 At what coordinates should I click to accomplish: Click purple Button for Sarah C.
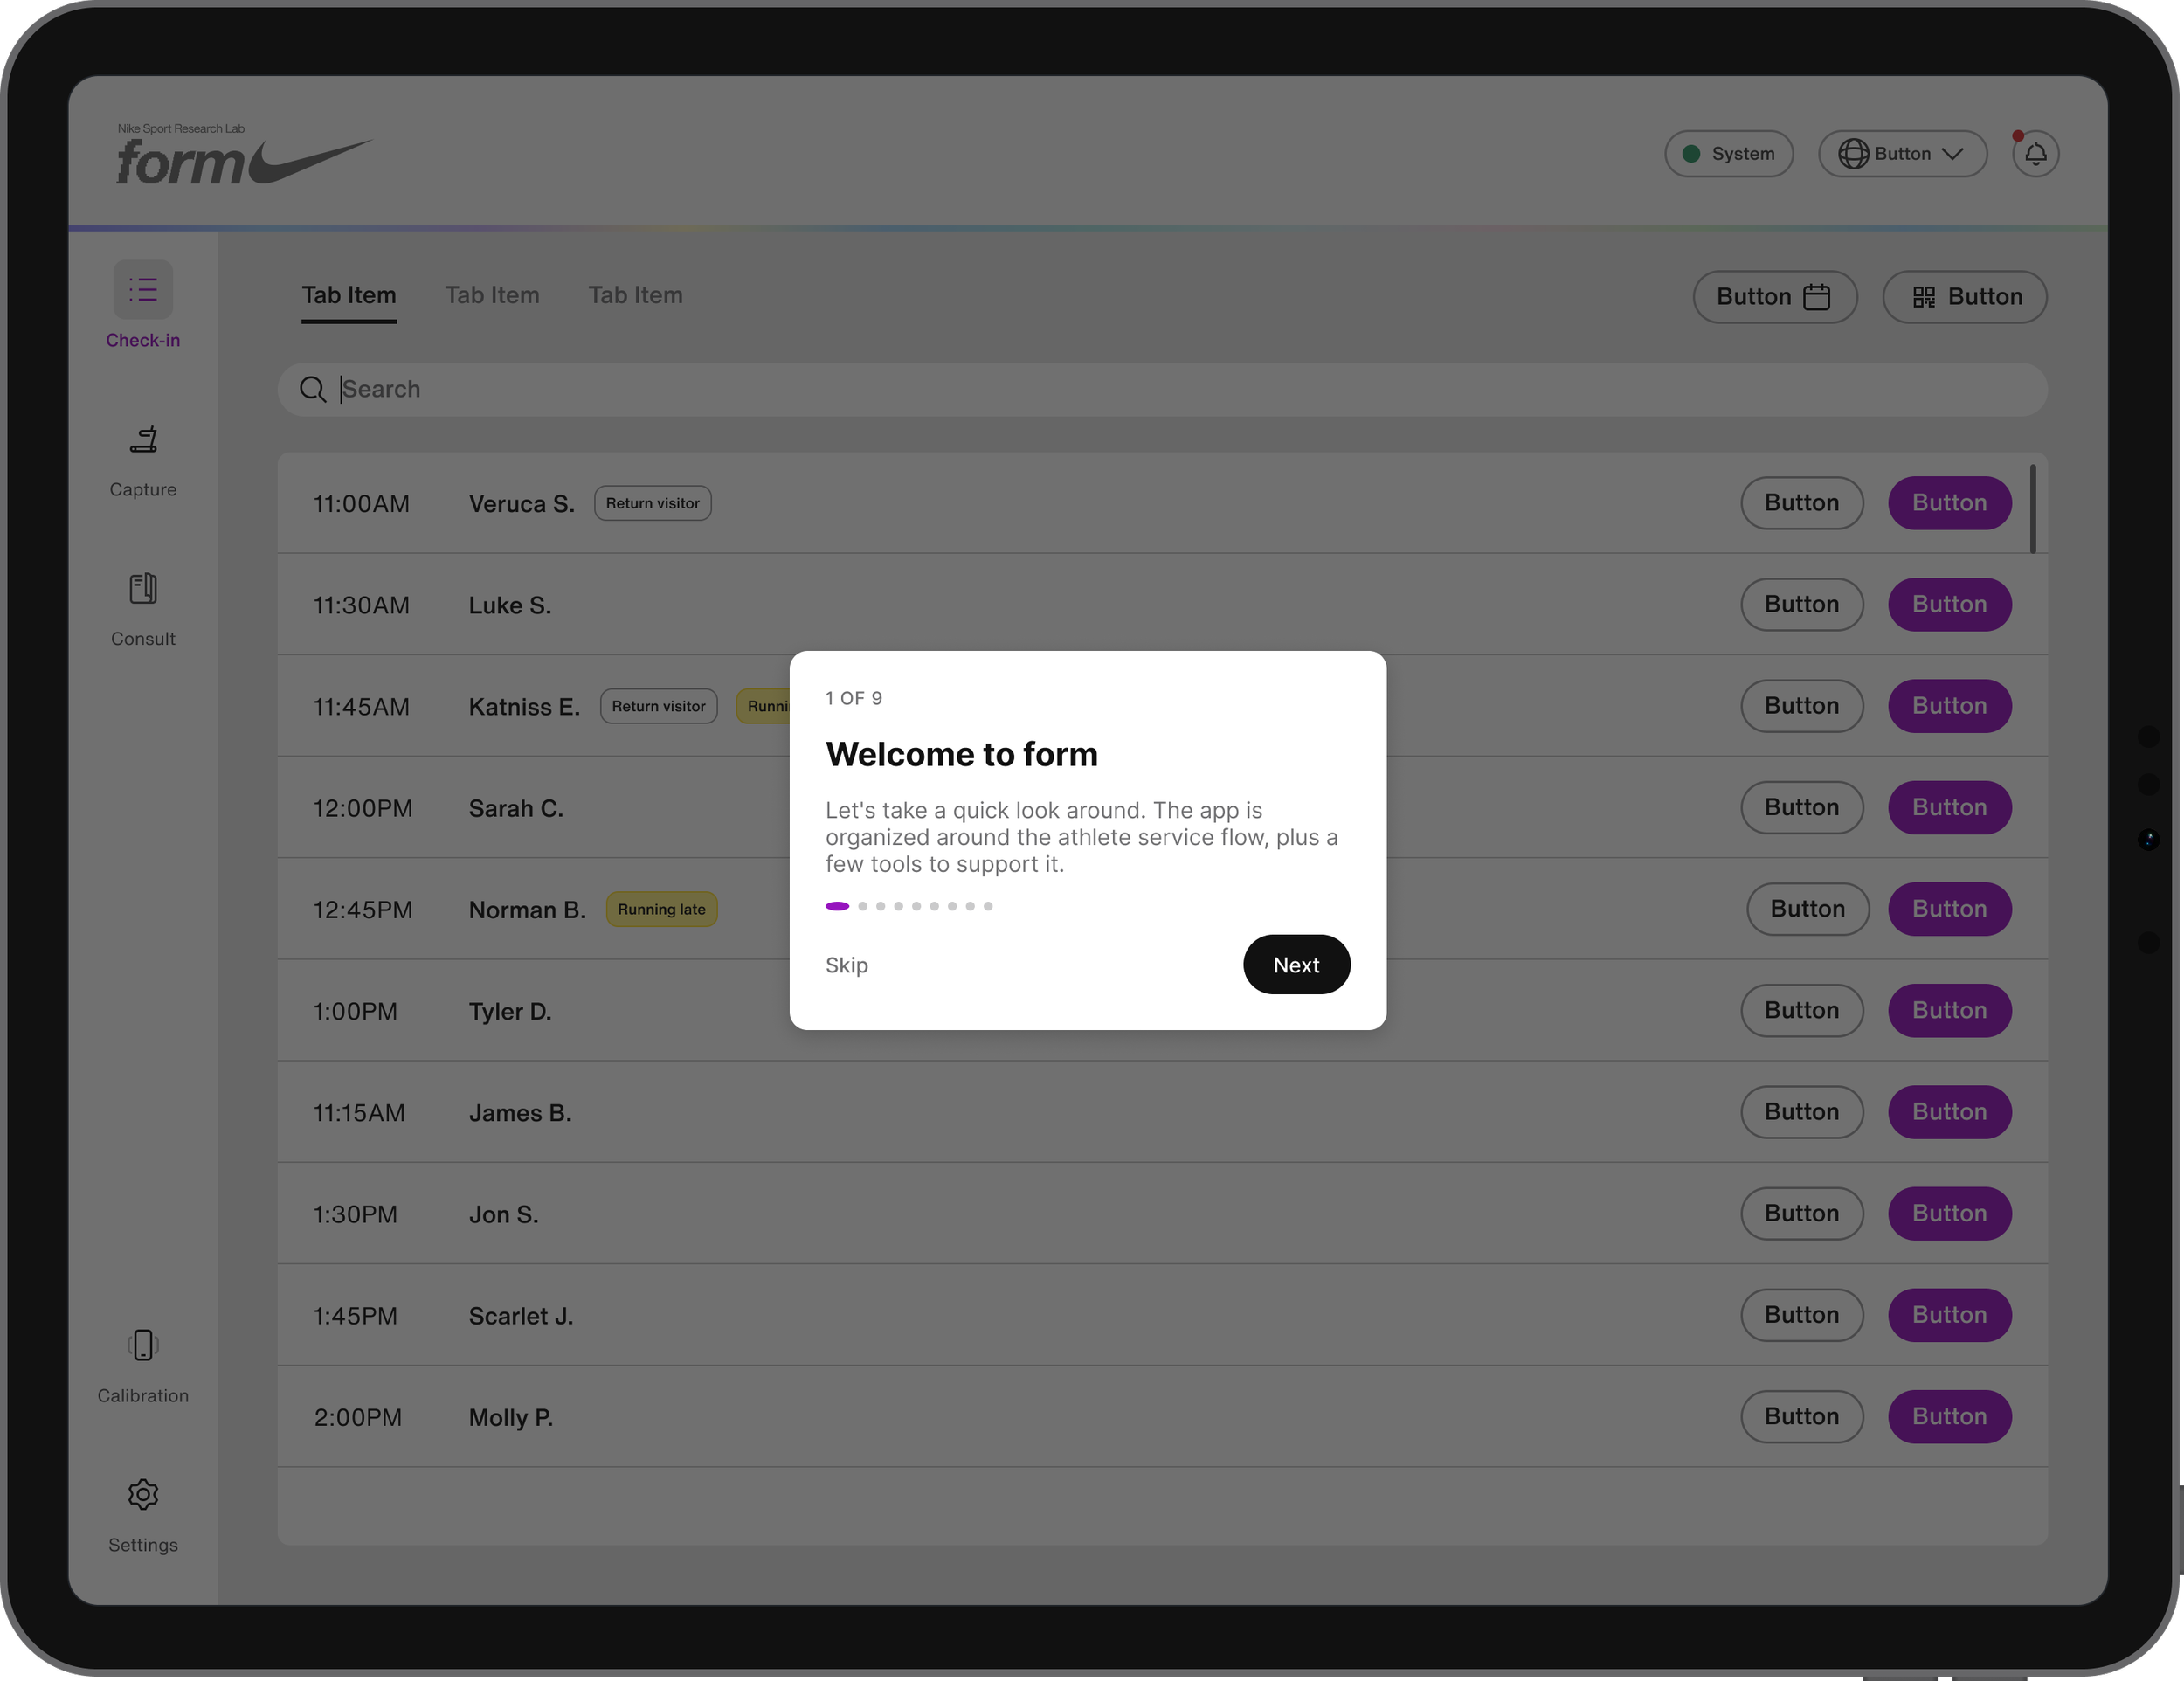[1949, 807]
